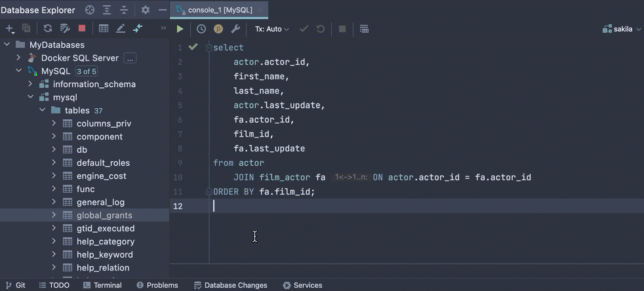Screen dimensions: 644x291
Task: Open the Database Changes tool window
Action: coord(230,285)
